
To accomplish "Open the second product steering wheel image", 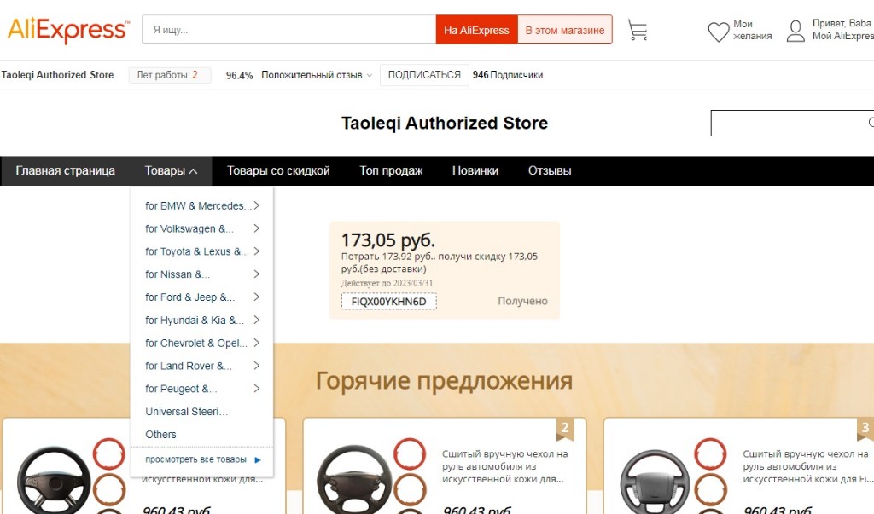I will click(x=354, y=481).
